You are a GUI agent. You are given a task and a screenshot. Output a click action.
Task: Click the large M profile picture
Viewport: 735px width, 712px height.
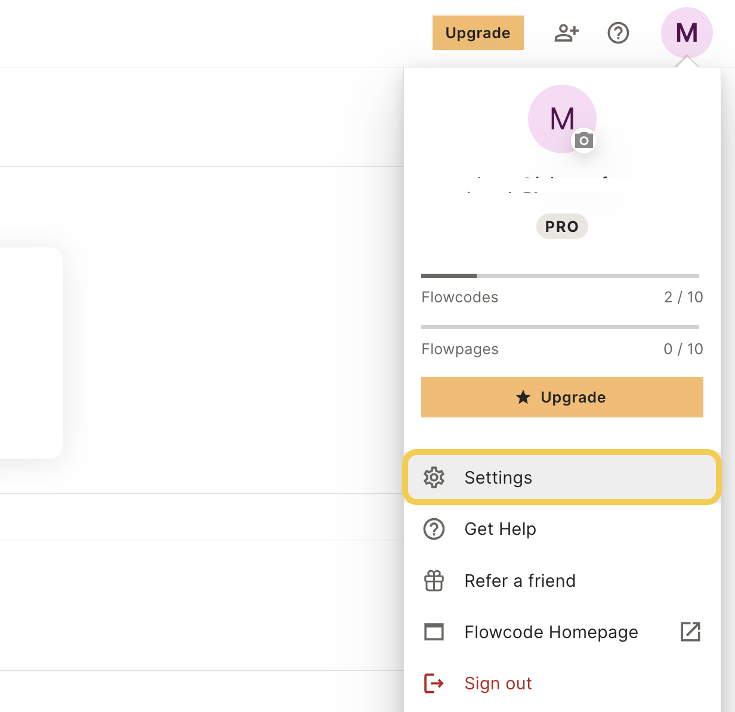[x=562, y=119]
